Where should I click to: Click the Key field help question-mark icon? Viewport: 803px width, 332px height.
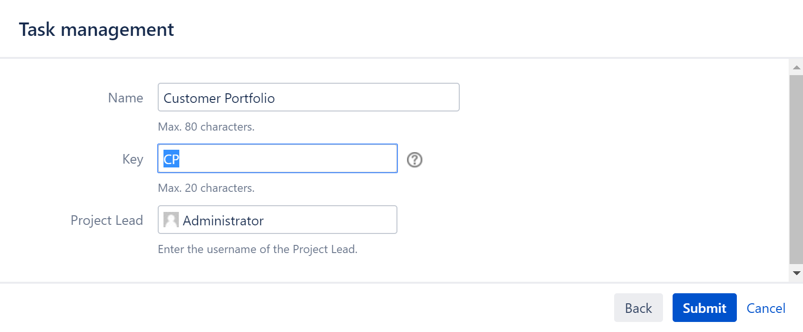414,159
